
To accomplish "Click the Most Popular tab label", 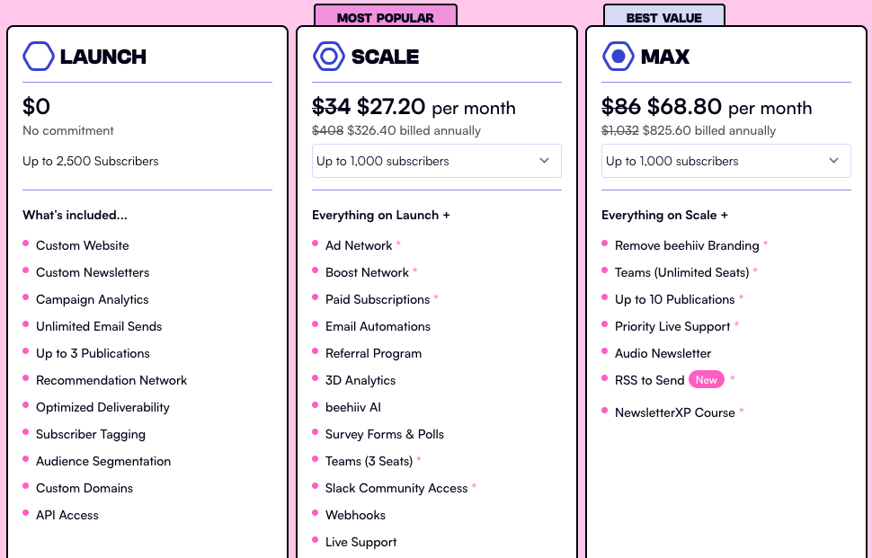I will pyautogui.click(x=385, y=17).
